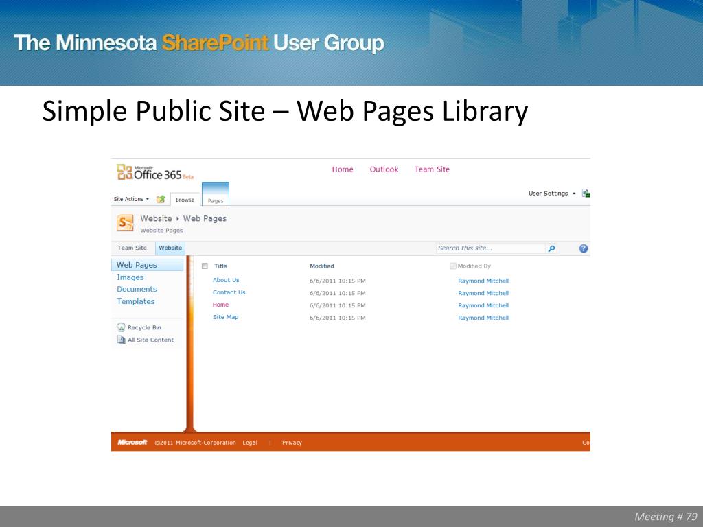
Task: Click the Recycle Bin icon
Action: [x=121, y=327]
